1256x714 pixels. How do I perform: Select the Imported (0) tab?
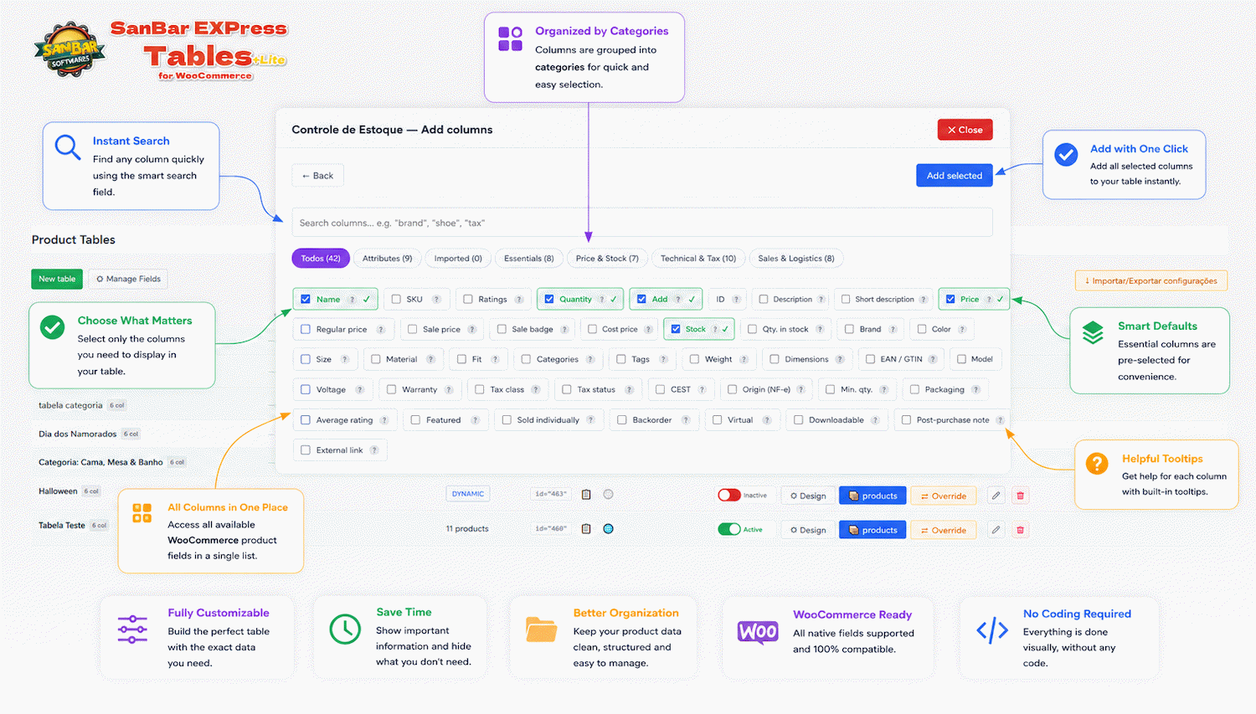pyautogui.click(x=458, y=259)
